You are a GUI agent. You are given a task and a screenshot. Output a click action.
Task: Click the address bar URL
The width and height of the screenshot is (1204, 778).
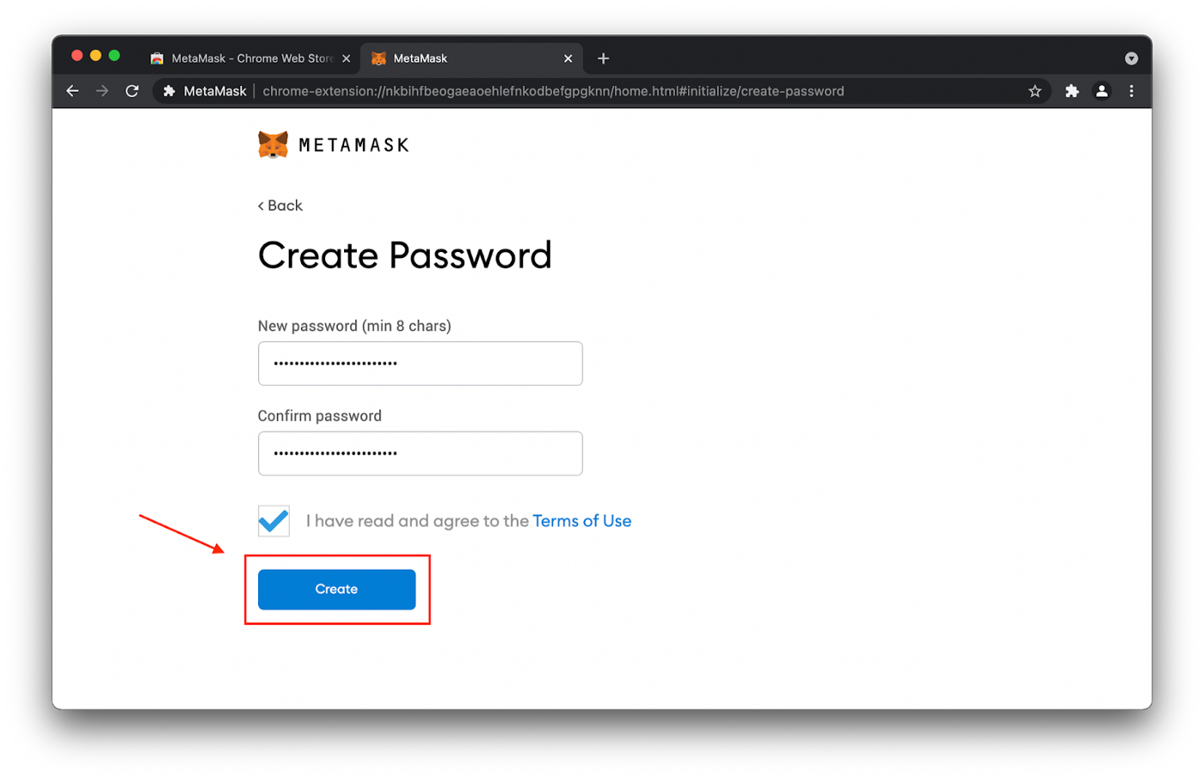tap(553, 91)
